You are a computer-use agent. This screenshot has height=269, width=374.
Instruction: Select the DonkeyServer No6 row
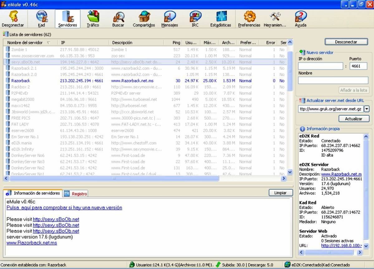tap(145, 155)
